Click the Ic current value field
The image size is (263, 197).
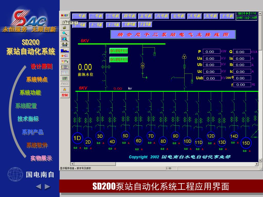coord(242,72)
